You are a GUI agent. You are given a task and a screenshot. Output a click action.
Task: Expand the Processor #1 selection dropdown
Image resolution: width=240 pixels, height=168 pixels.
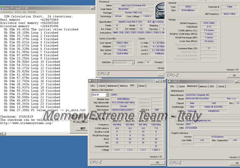click(x=133, y=62)
